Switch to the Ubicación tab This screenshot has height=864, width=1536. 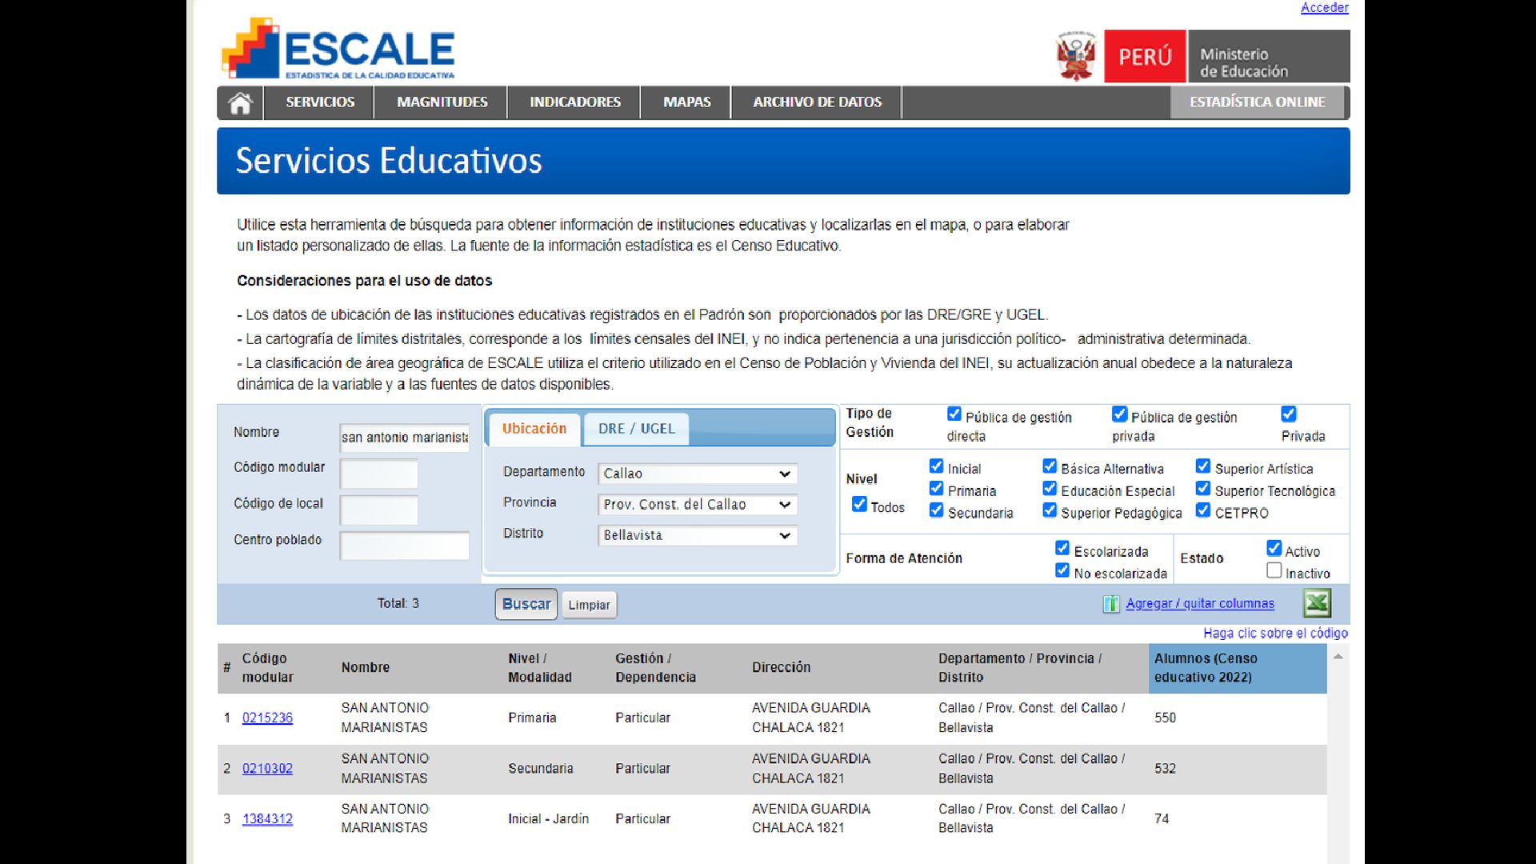(534, 429)
